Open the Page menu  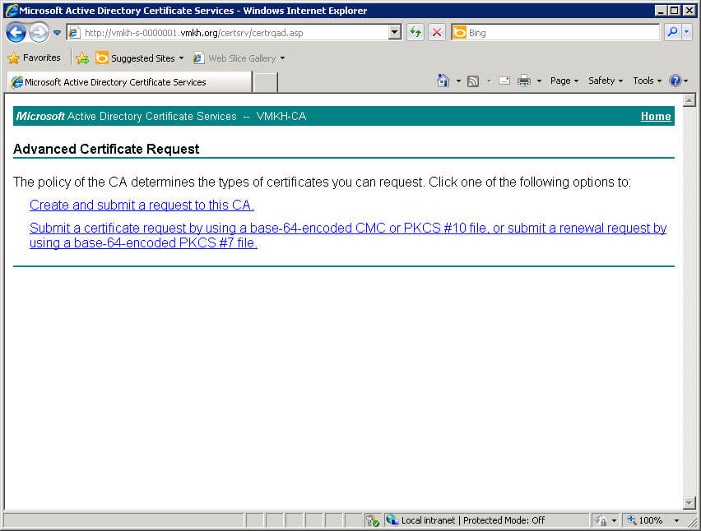click(564, 81)
